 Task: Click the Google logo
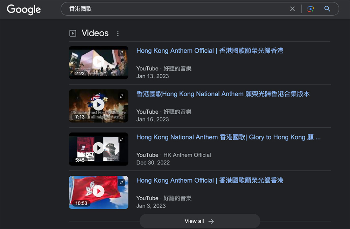(24, 9)
